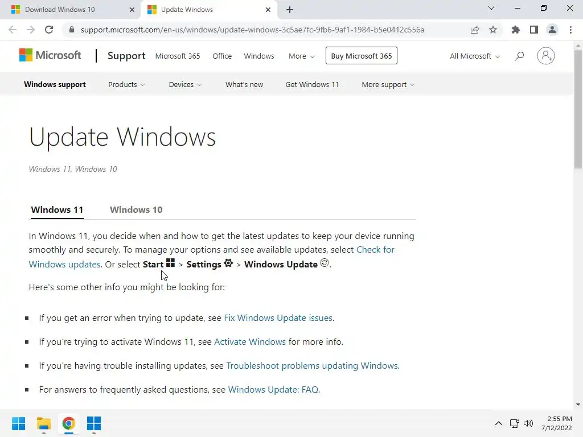Open the Extensions puzzle icon
This screenshot has width=583, height=437.
pos(516,30)
